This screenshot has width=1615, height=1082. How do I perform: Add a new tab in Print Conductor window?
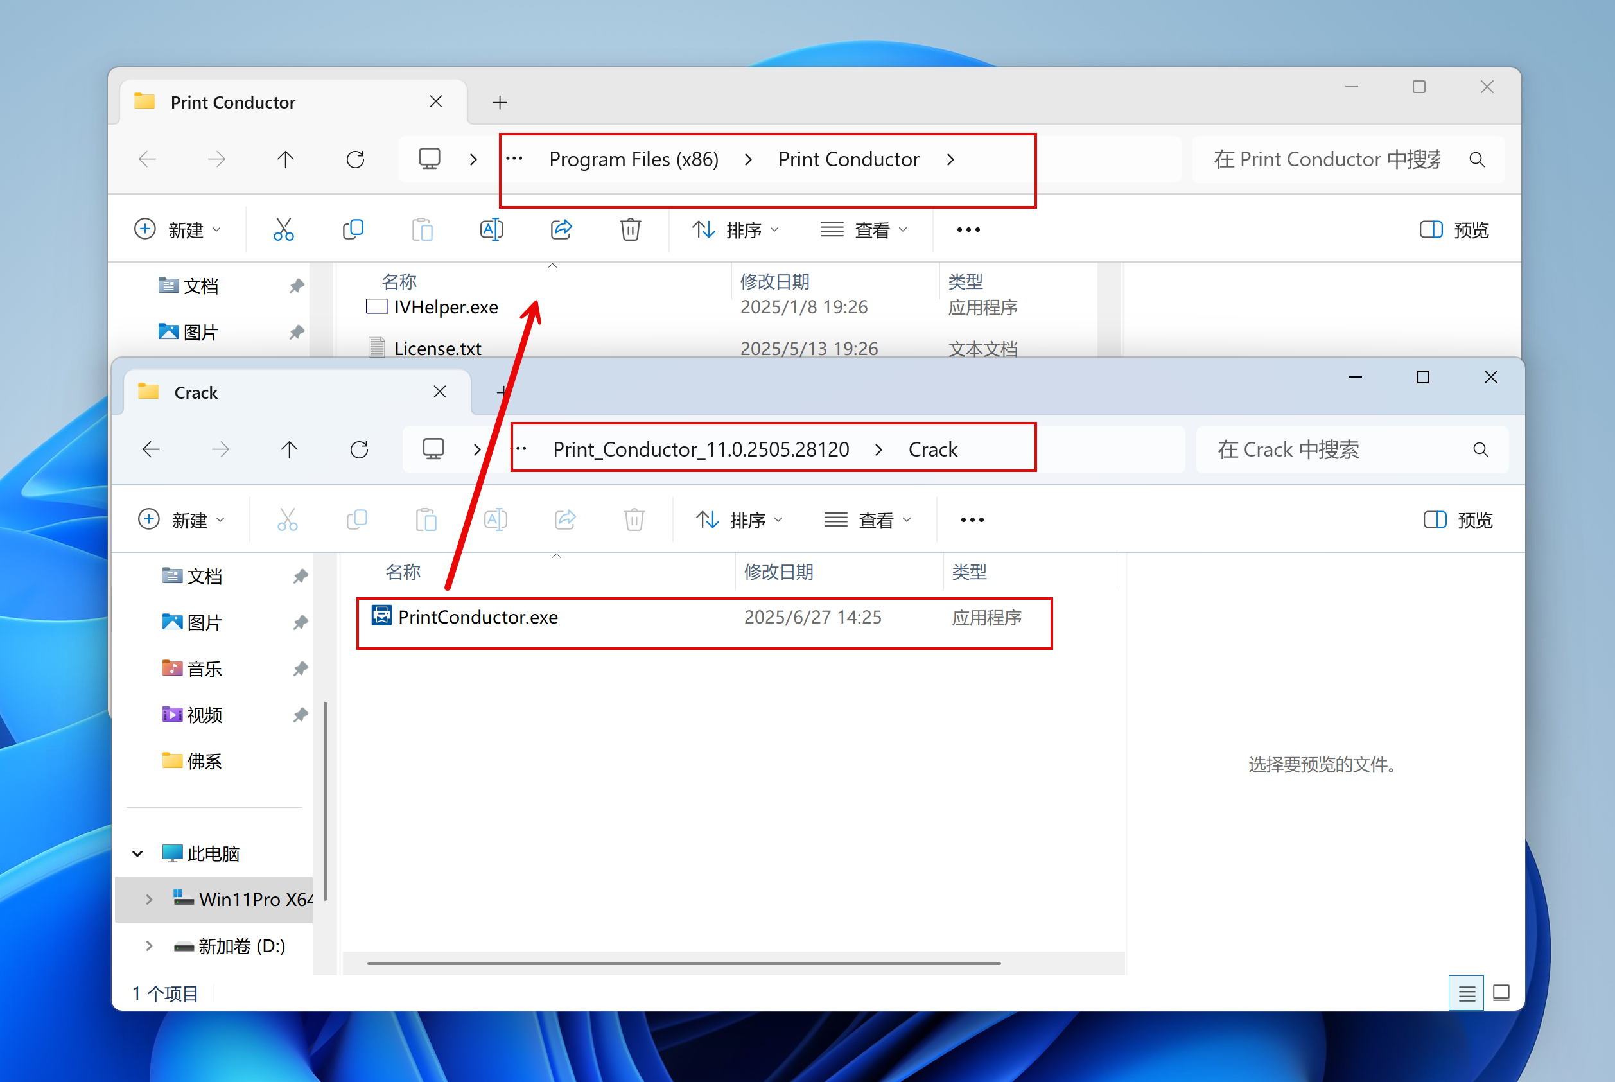[500, 103]
